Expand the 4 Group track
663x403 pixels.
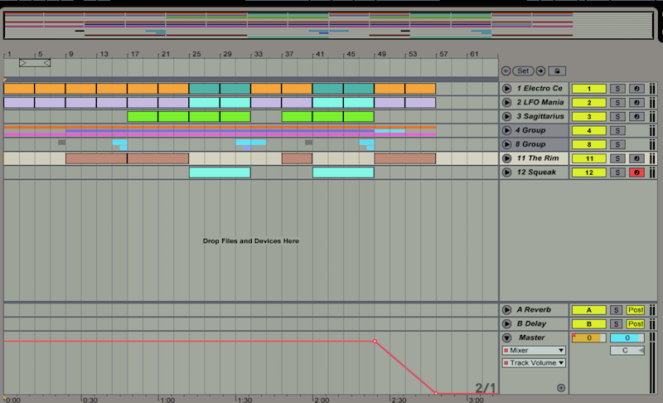click(506, 130)
